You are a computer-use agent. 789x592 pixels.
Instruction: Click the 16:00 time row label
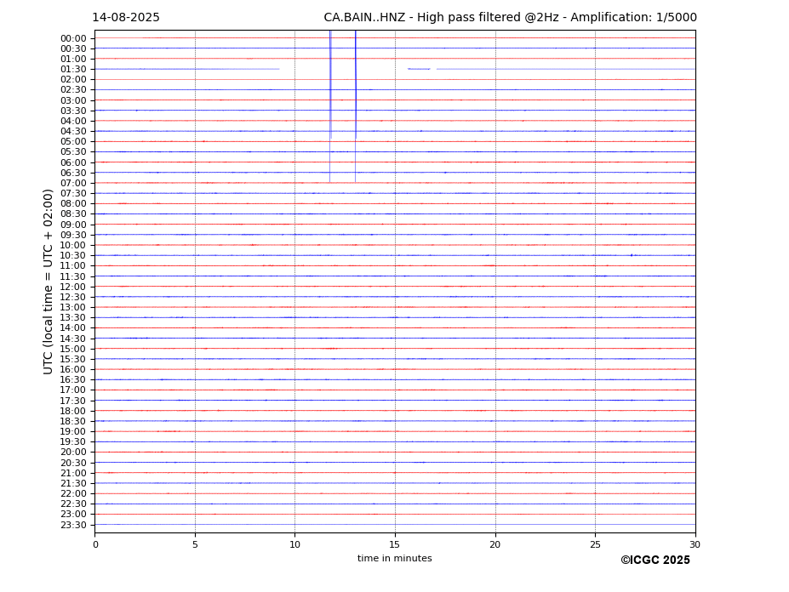click(73, 370)
